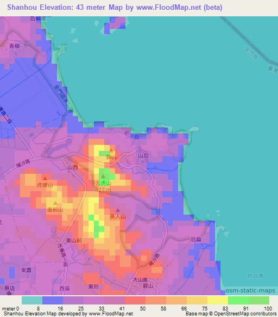Click the 后扁 village label

(x=196, y=239)
